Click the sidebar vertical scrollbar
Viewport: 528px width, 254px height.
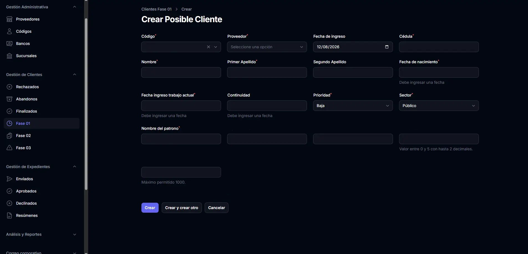point(86,104)
